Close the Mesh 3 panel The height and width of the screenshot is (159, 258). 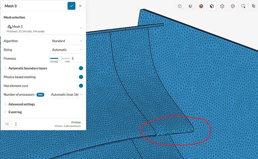click(x=80, y=6)
